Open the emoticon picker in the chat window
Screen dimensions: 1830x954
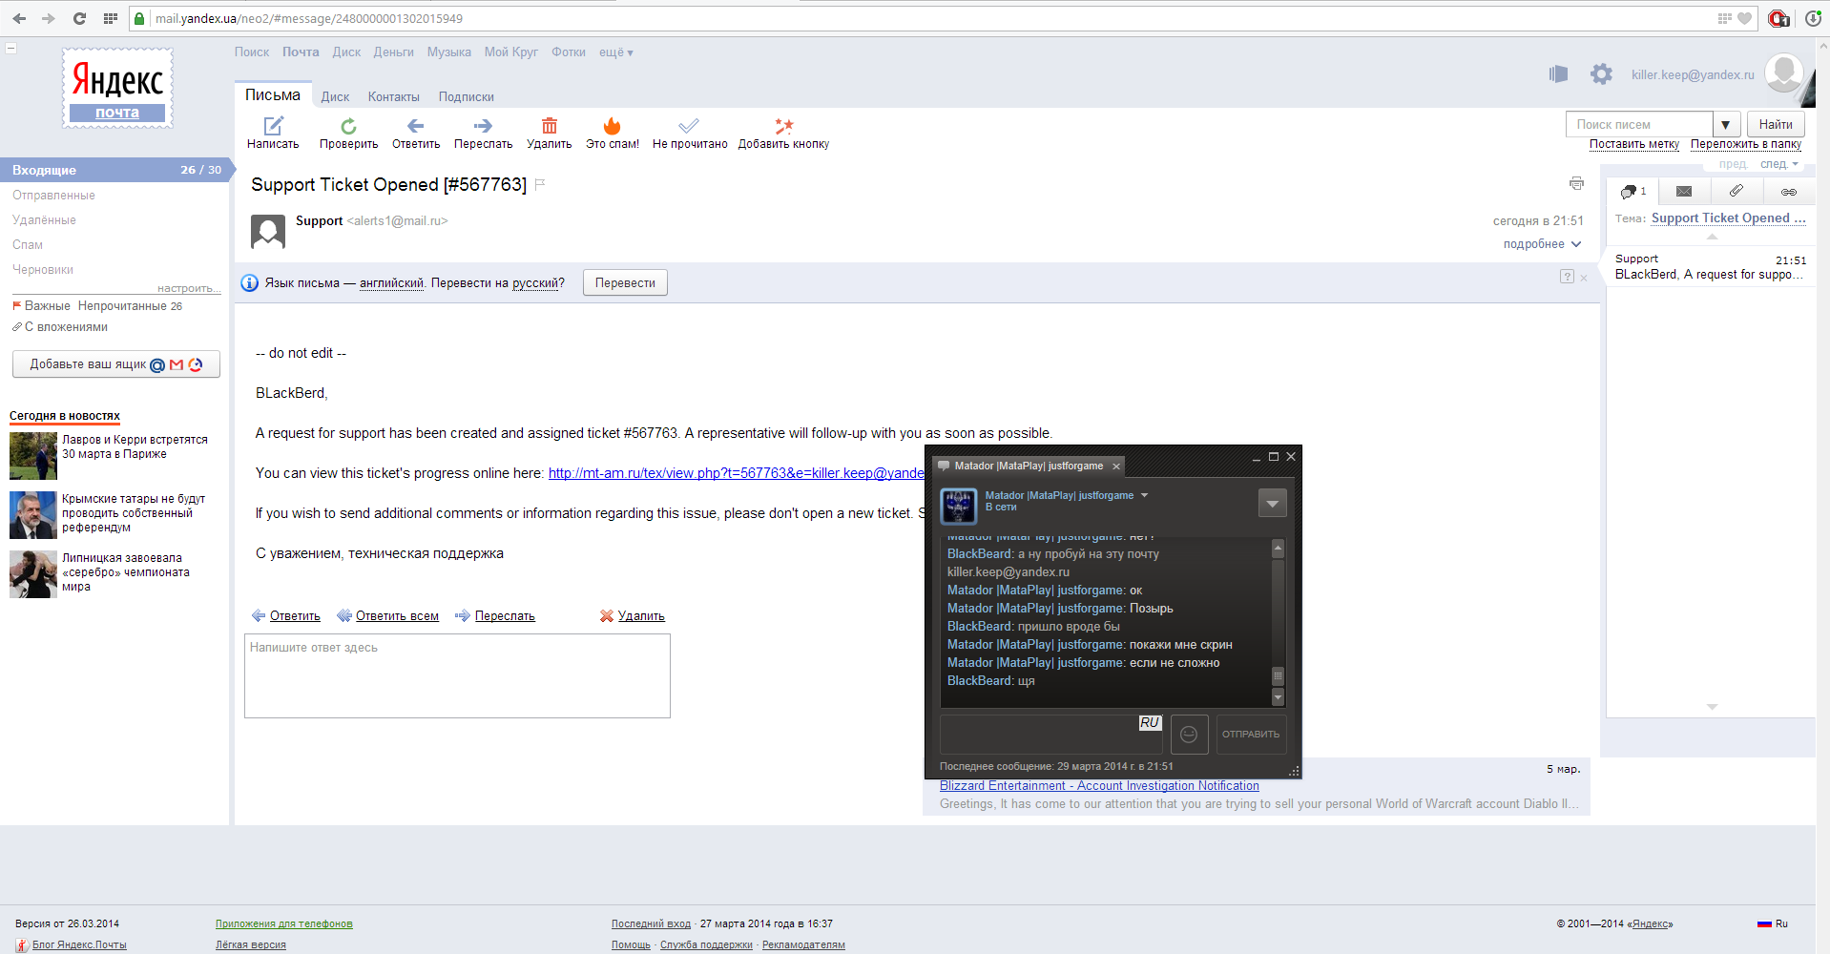pyautogui.click(x=1189, y=734)
